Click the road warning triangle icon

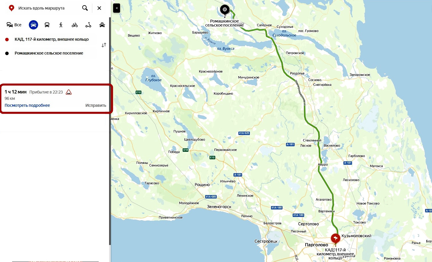69,92
